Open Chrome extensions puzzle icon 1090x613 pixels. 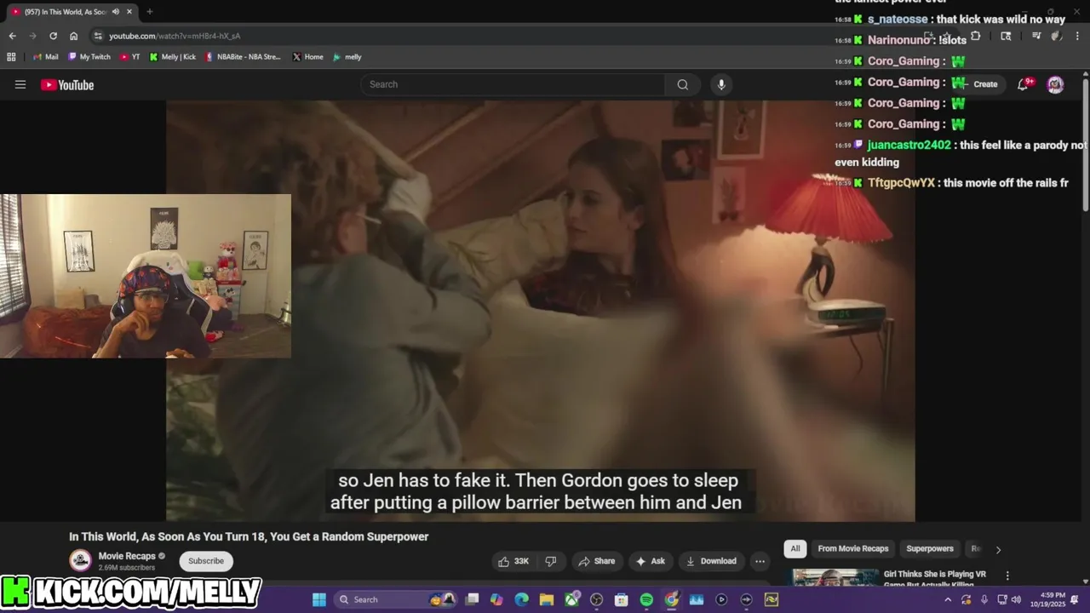click(975, 36)
